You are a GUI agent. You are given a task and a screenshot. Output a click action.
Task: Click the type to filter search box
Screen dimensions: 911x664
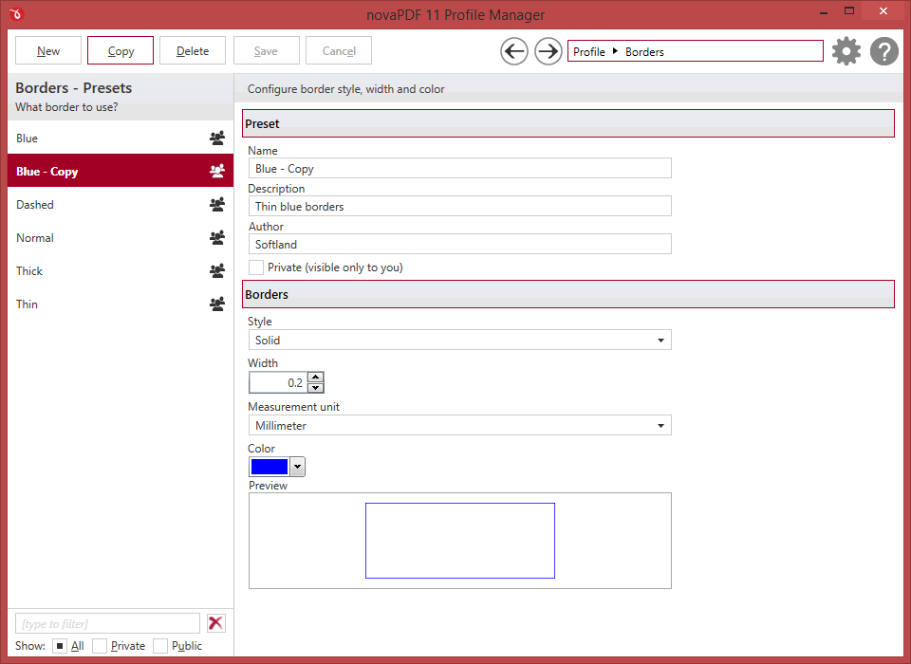coord(107,623)
